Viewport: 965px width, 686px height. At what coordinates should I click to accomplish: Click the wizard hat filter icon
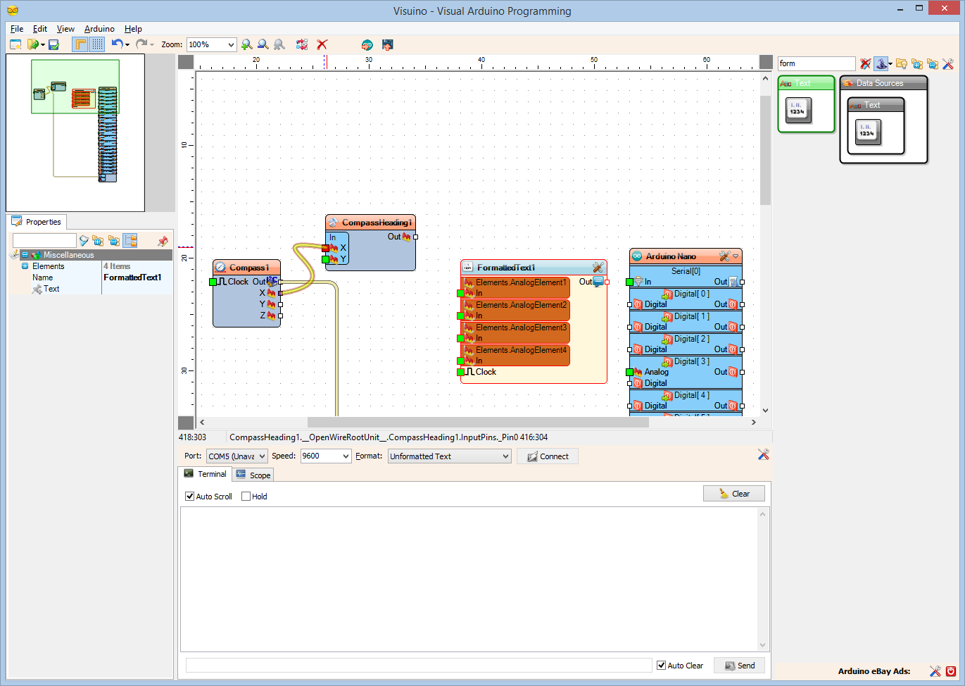pos(881,63)
